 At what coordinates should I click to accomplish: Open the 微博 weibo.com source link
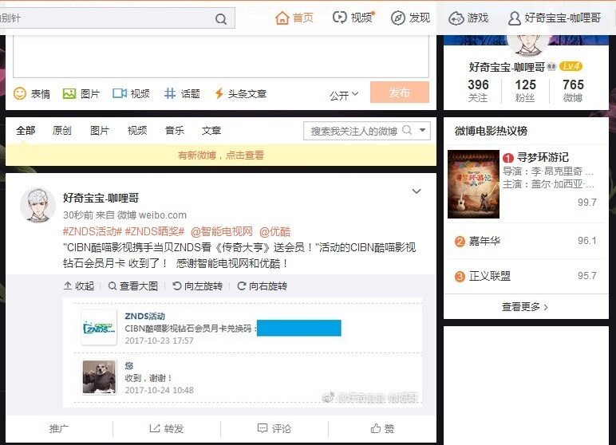point(152,215)
